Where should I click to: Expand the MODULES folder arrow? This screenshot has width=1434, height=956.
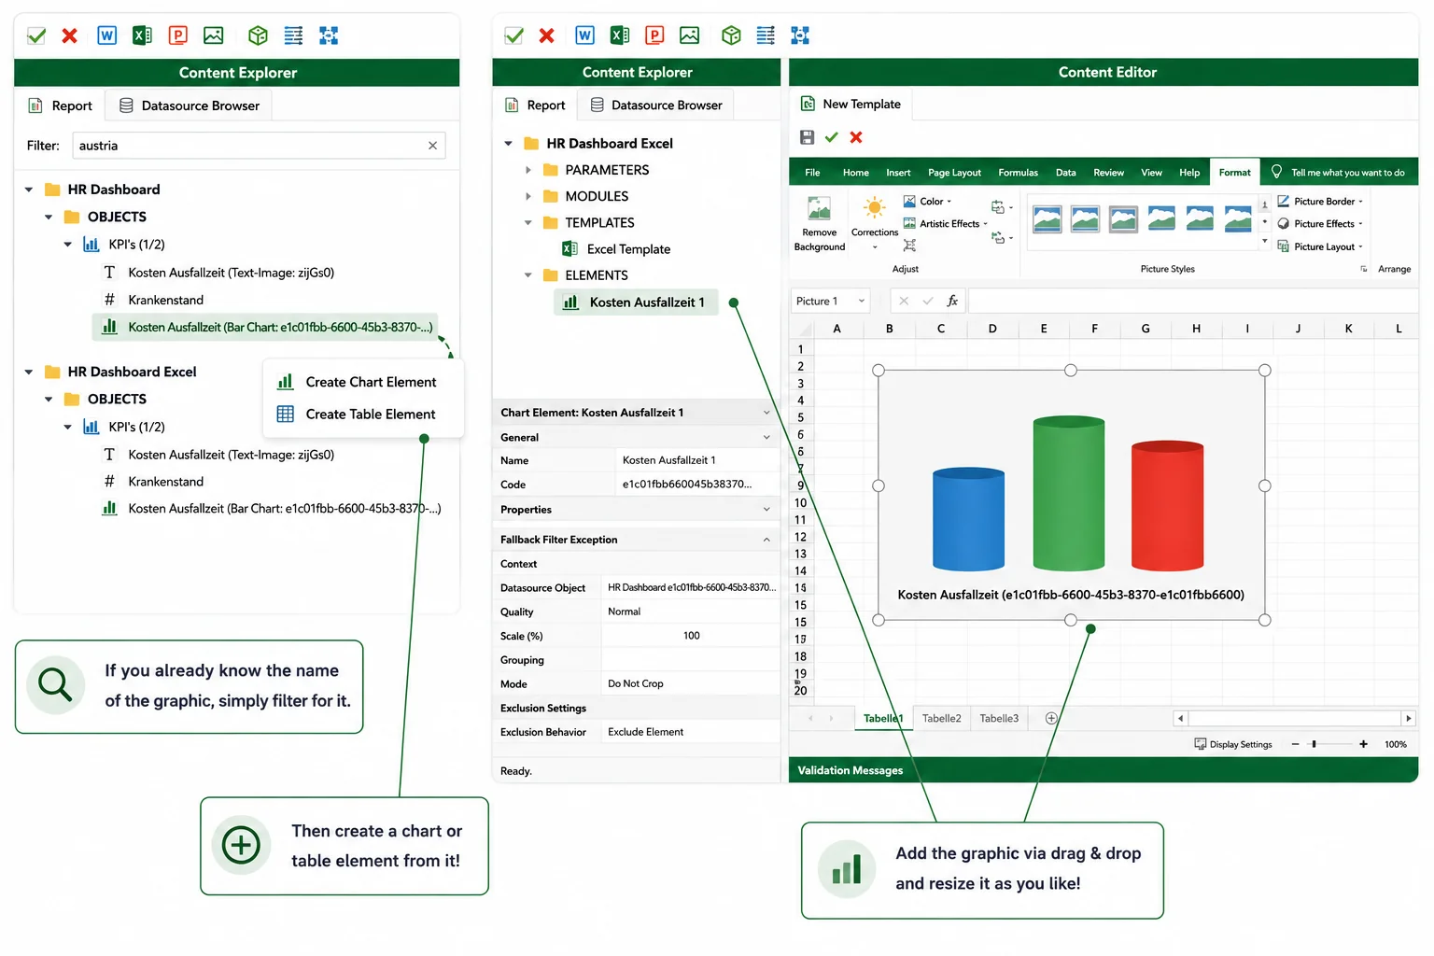click(x=528, y=196)
